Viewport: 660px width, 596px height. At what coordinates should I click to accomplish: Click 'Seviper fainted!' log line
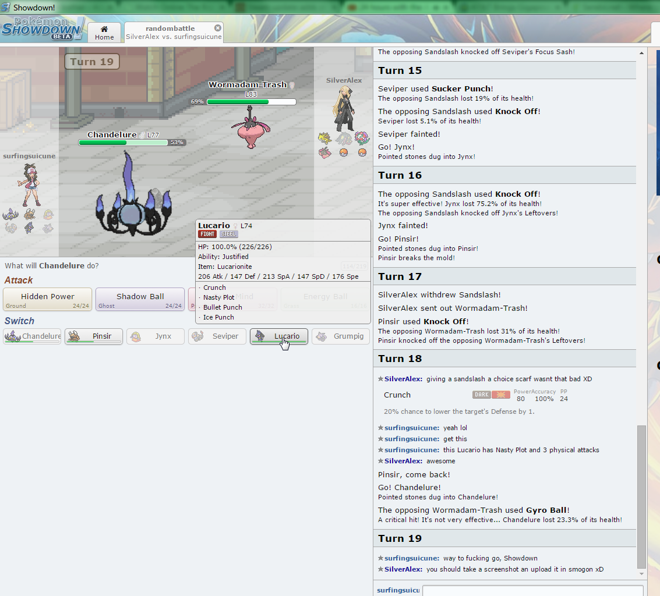[409, 134]
